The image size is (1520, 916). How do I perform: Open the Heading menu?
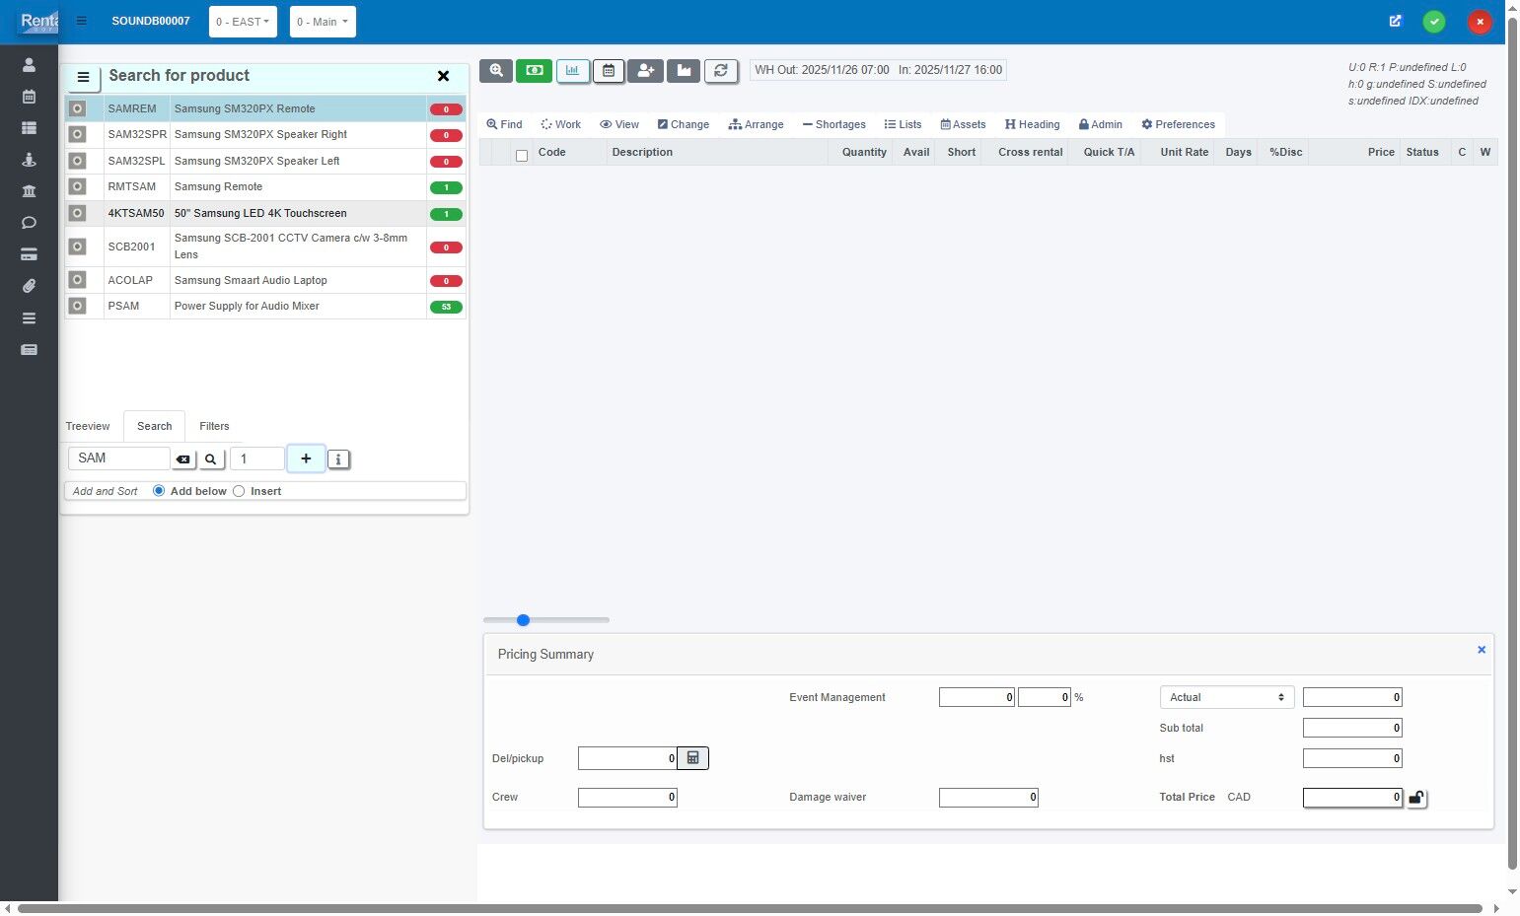(x=1033, y=124)
